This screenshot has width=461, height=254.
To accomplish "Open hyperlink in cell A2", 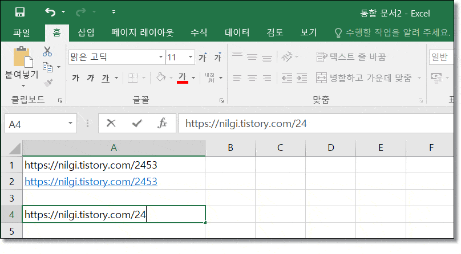I will tap(91, 182).
